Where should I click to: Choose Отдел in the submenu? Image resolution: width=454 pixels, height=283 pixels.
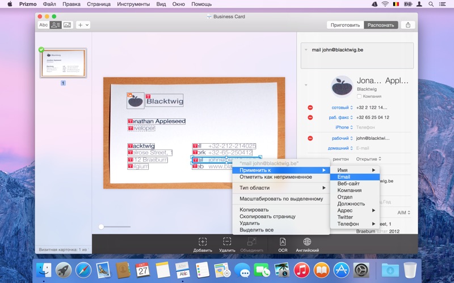[x=355, y=196]
